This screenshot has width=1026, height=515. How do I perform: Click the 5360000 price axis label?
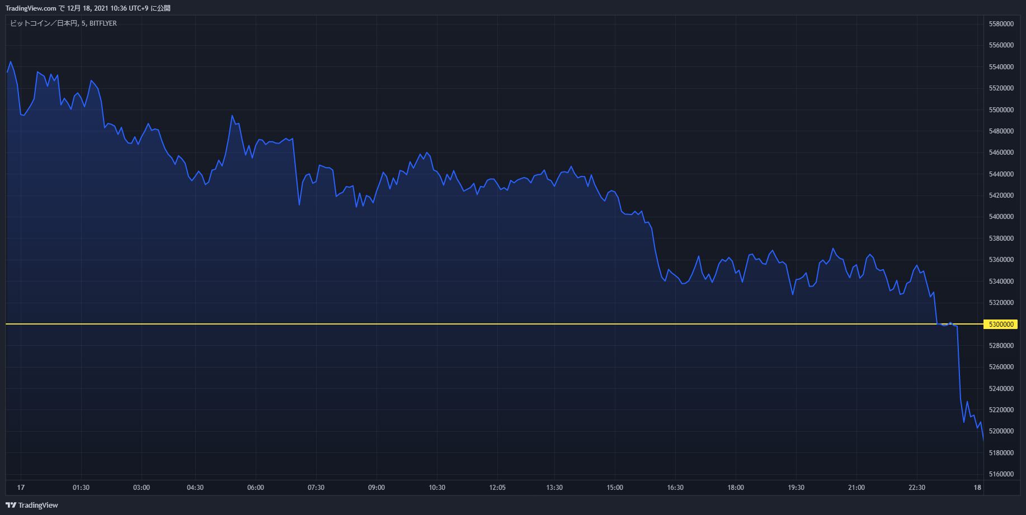pos(1001,260)
